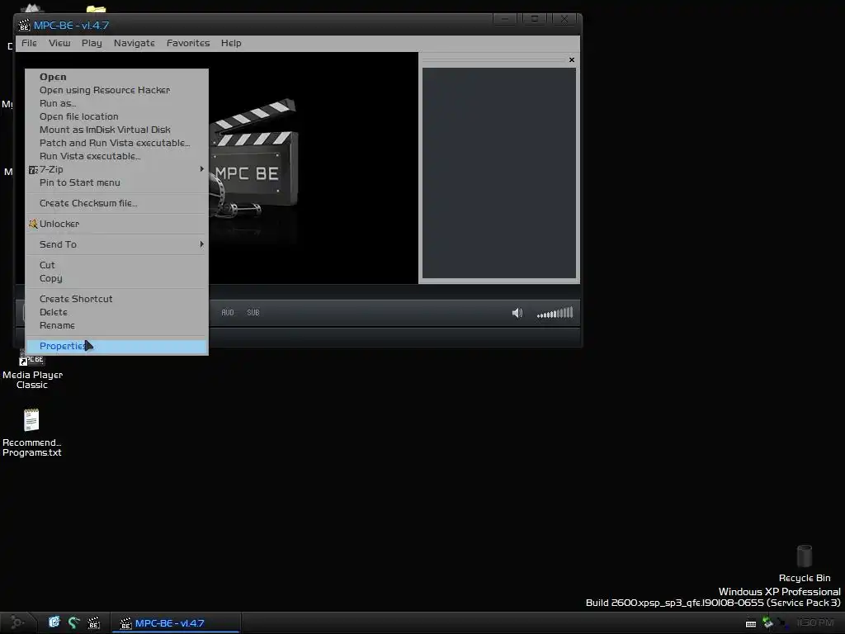This screenshot has width=845, height=634.
Task: Click the green swirl quick launch icon
Action: coord(73,622)
